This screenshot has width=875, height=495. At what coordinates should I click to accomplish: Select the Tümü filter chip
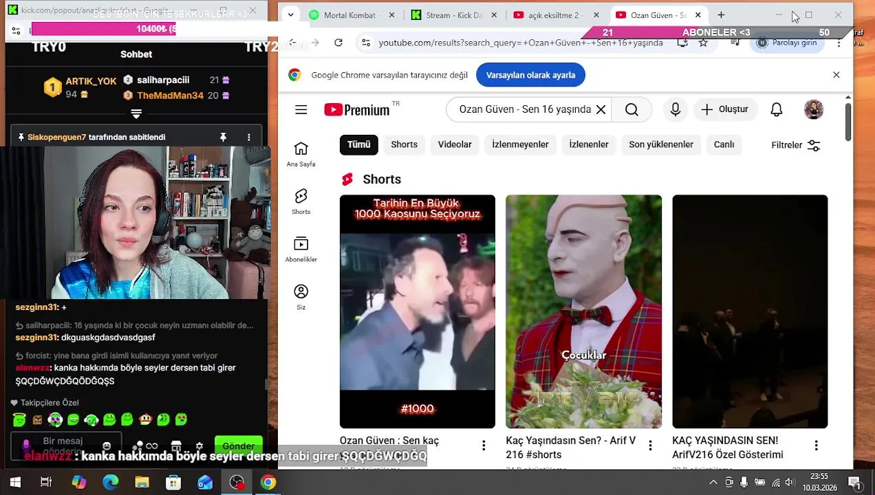point(358,144)
